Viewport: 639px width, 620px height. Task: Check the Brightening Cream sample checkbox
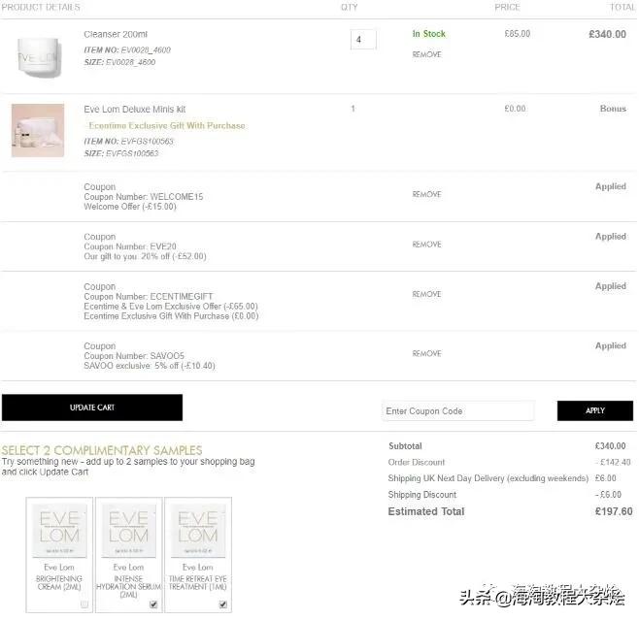point(84,604)
